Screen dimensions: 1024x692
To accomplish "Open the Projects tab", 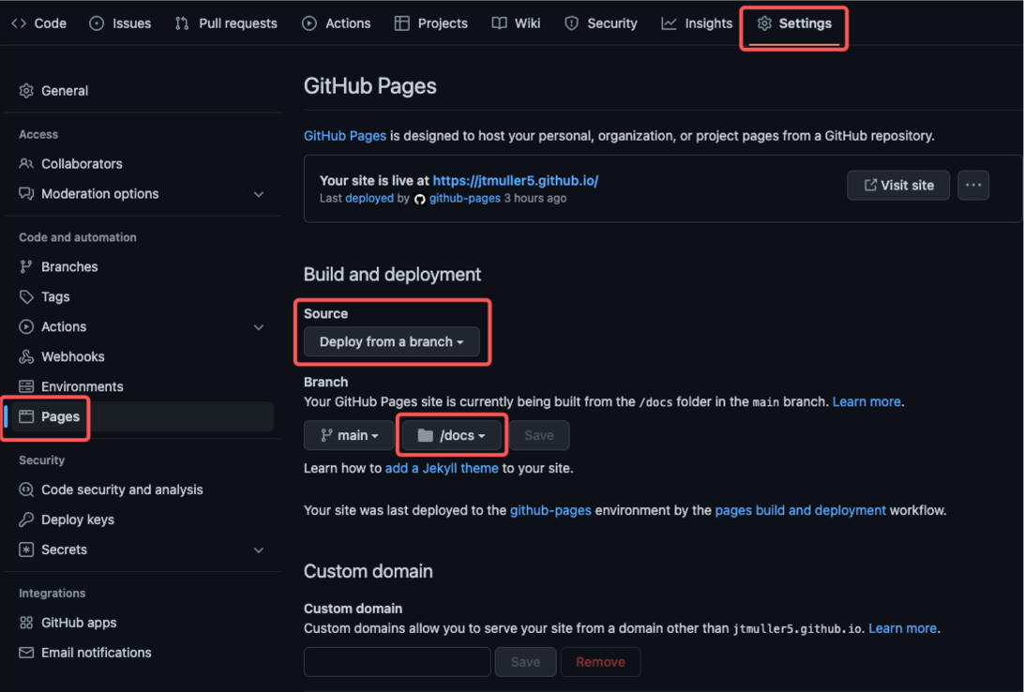I will (x=431, y=23).
